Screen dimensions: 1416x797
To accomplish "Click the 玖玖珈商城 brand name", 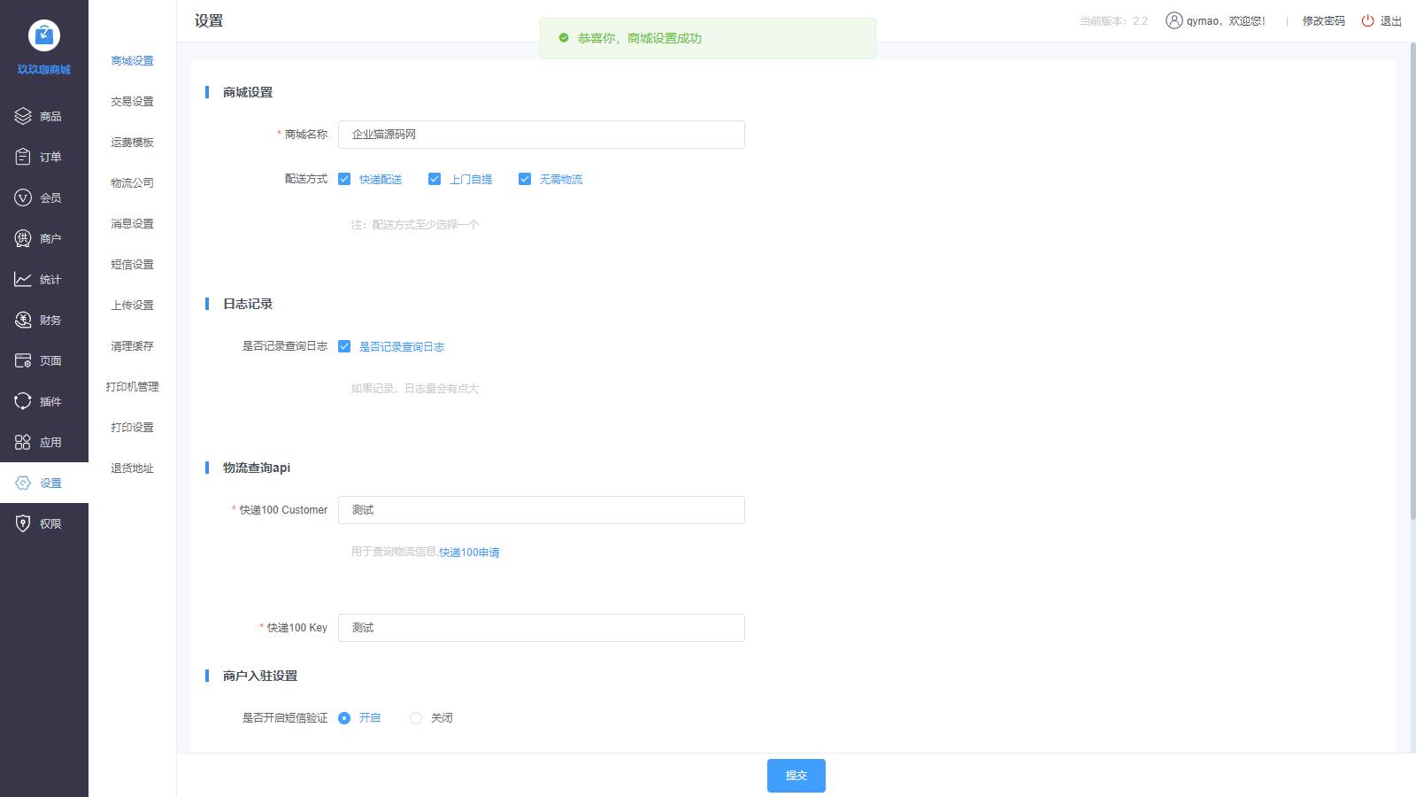I will tap(44, 69).
